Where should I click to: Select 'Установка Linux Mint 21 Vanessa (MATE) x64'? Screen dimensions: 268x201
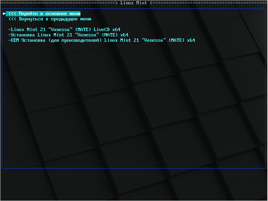coord(68,35)
